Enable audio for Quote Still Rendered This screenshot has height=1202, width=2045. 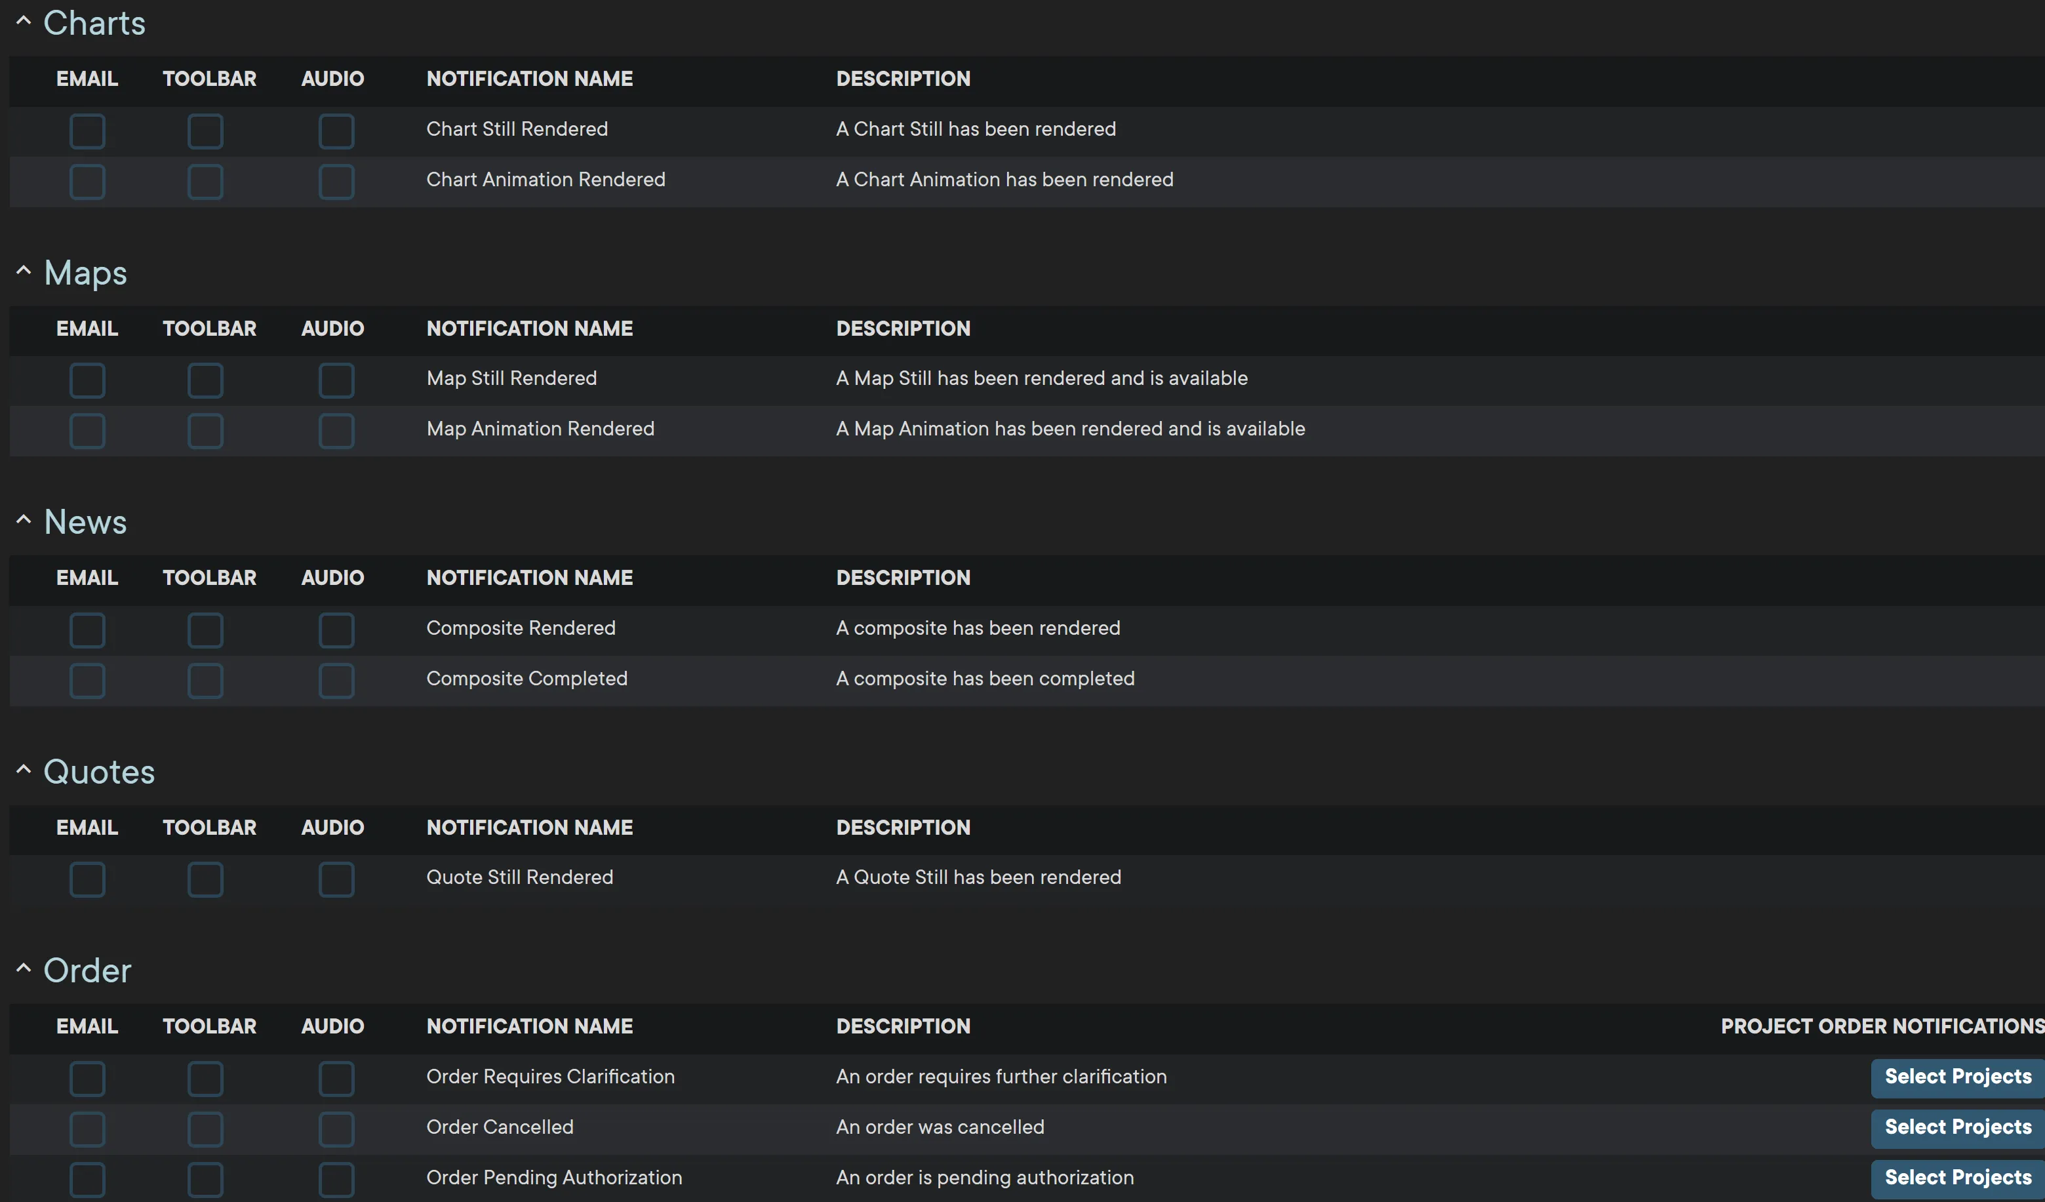tap(336, 880)
